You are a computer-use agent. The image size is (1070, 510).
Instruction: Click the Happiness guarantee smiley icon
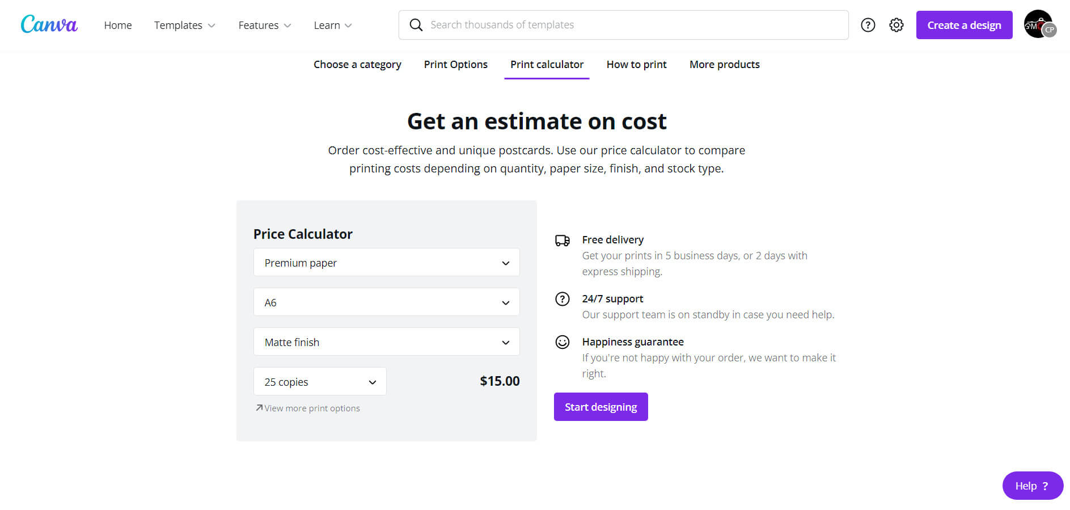point(562,342)
